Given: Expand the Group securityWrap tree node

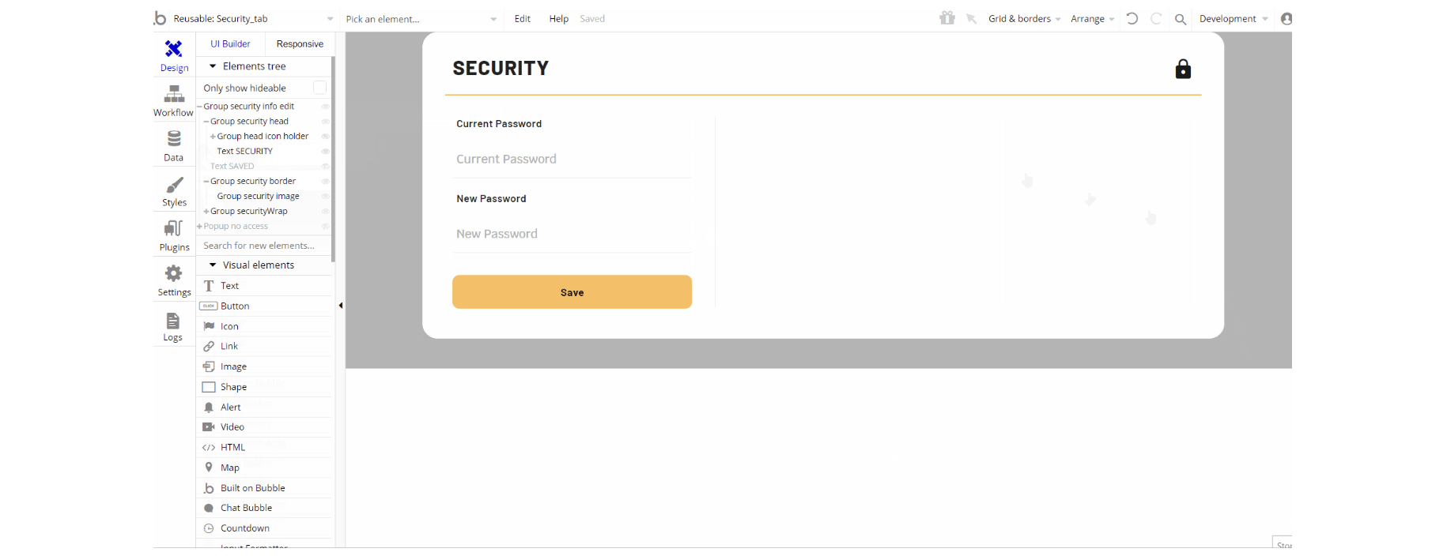Looking at the screenshot, I should click(x=206, y=212).
